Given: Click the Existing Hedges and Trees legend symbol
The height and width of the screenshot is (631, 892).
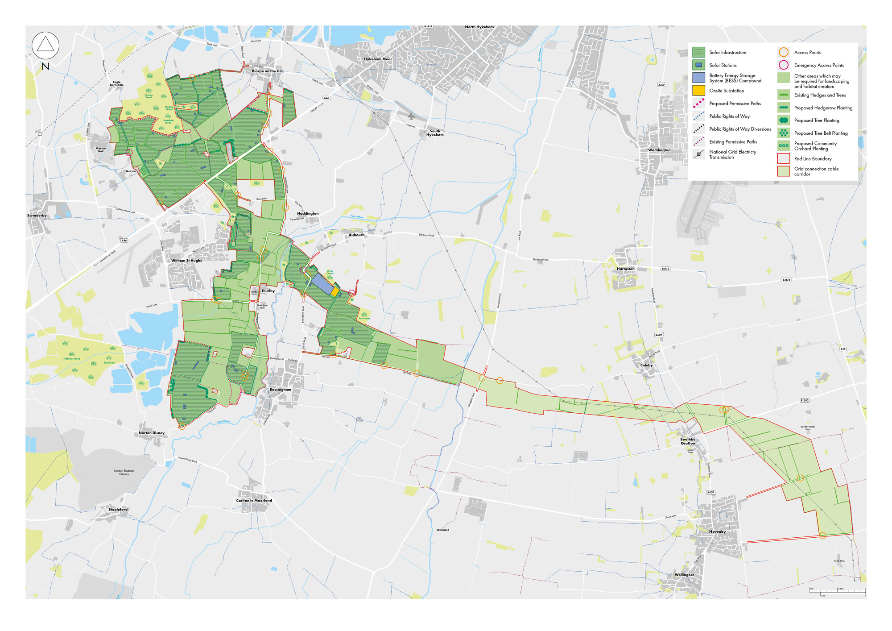Looking at the screenshot, I should point(784,95).
